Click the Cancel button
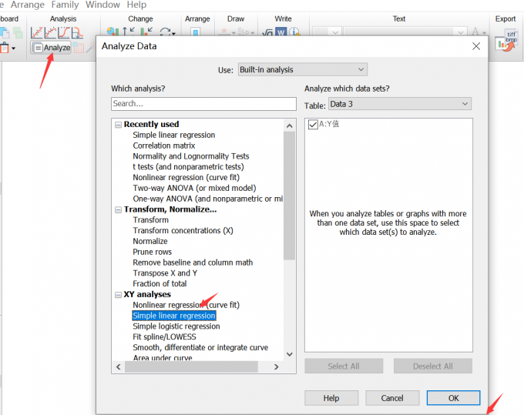This screenshot has width=524, height=415. pos(392,398)
